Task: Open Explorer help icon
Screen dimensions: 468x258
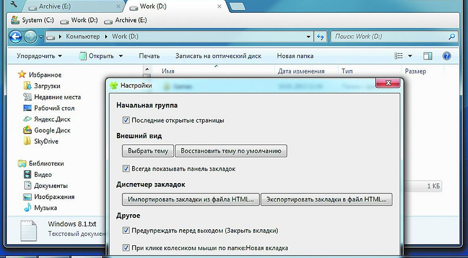Action: (447, 55)
